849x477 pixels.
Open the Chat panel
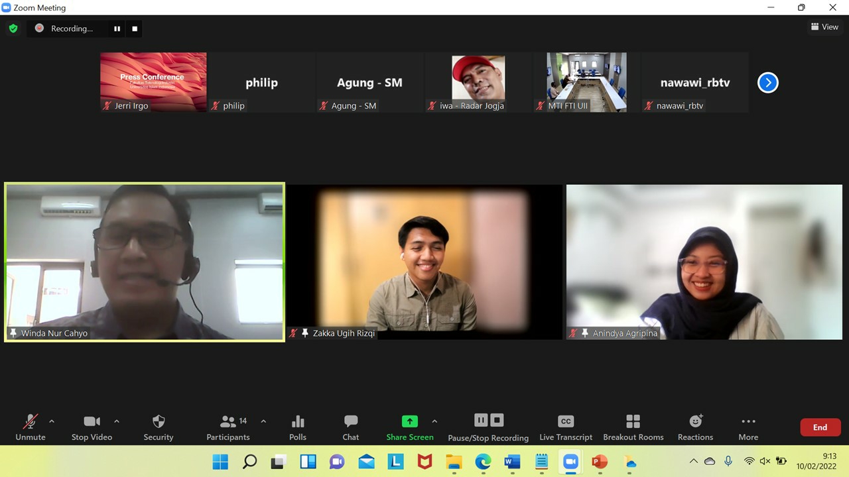click(x=351, y=427)
